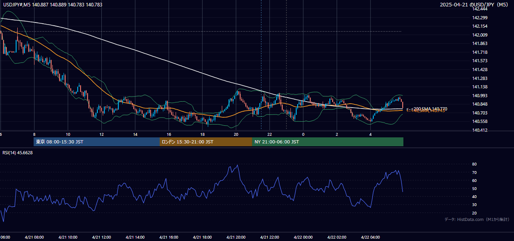The height and width of the screenshot is (241, 514).
Task: Click bottom time label 4/21 22:00
Action: point(269,237)
